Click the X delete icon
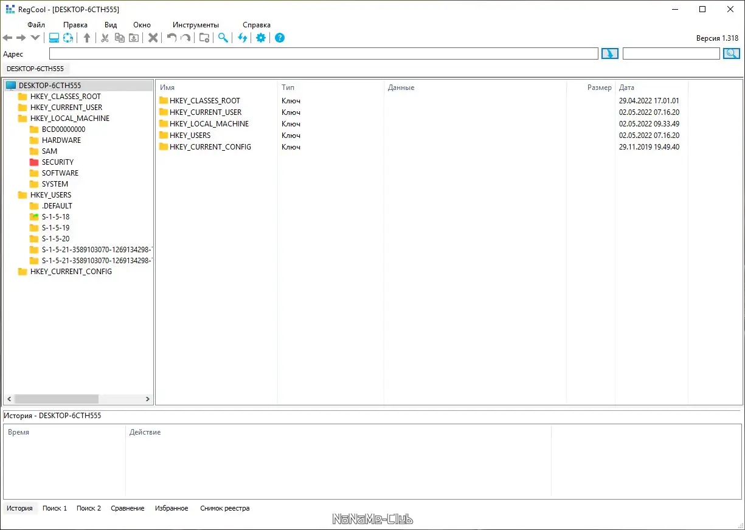Image resolution: width=745 pixels, height=530 pixels. [153, 38]
